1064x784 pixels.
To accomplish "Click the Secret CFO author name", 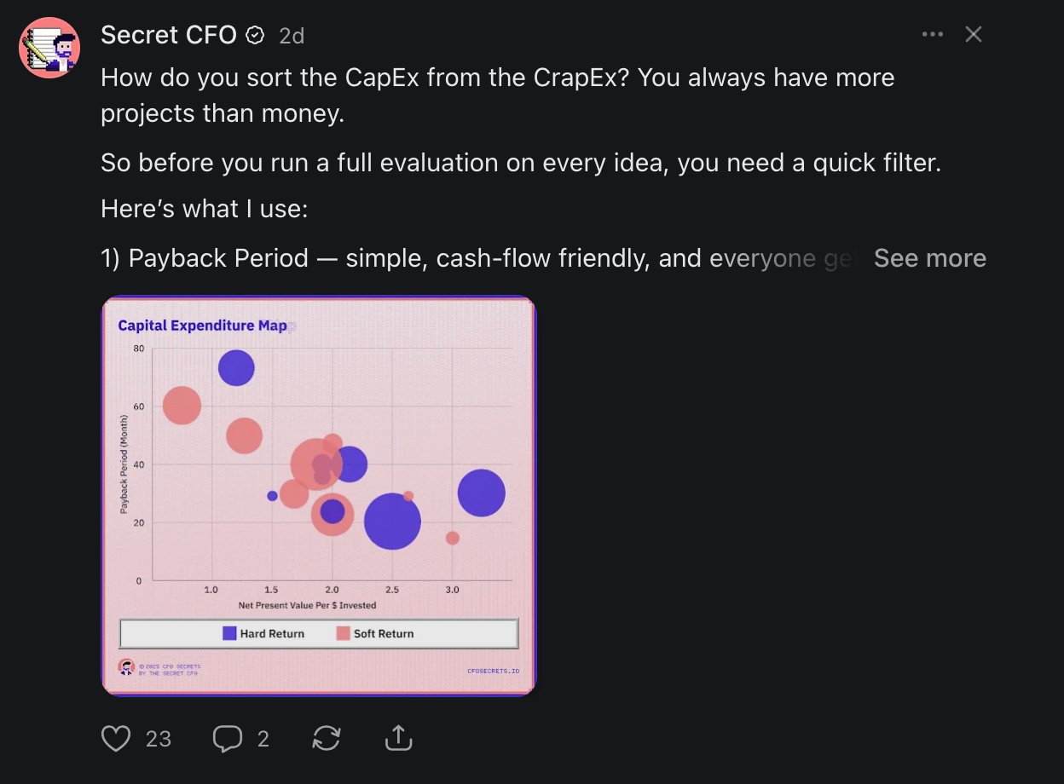I will [169, 35].
